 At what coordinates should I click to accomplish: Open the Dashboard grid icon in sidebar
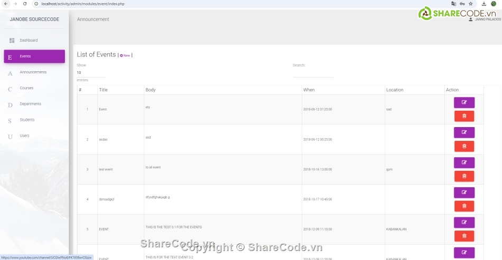click(x=12, y=41)
